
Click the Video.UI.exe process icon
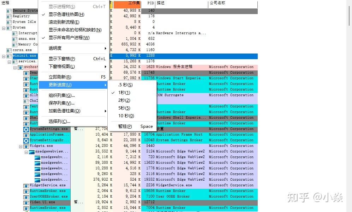pos(27,202)
